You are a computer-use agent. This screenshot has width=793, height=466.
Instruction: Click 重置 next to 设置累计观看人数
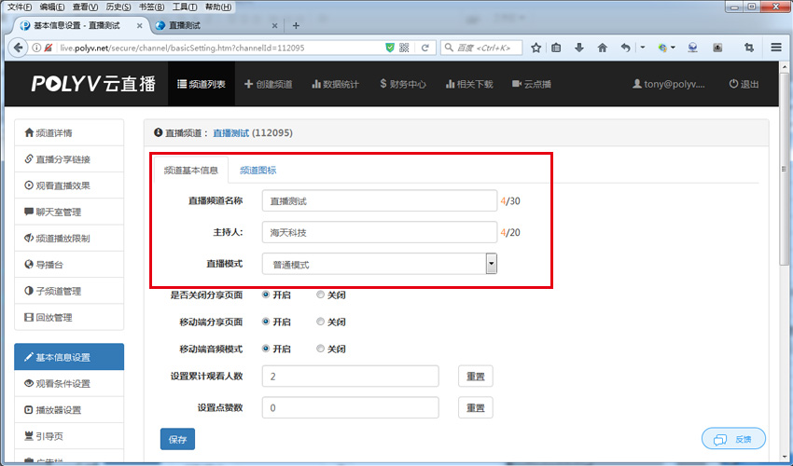click(x=475, y=377)
